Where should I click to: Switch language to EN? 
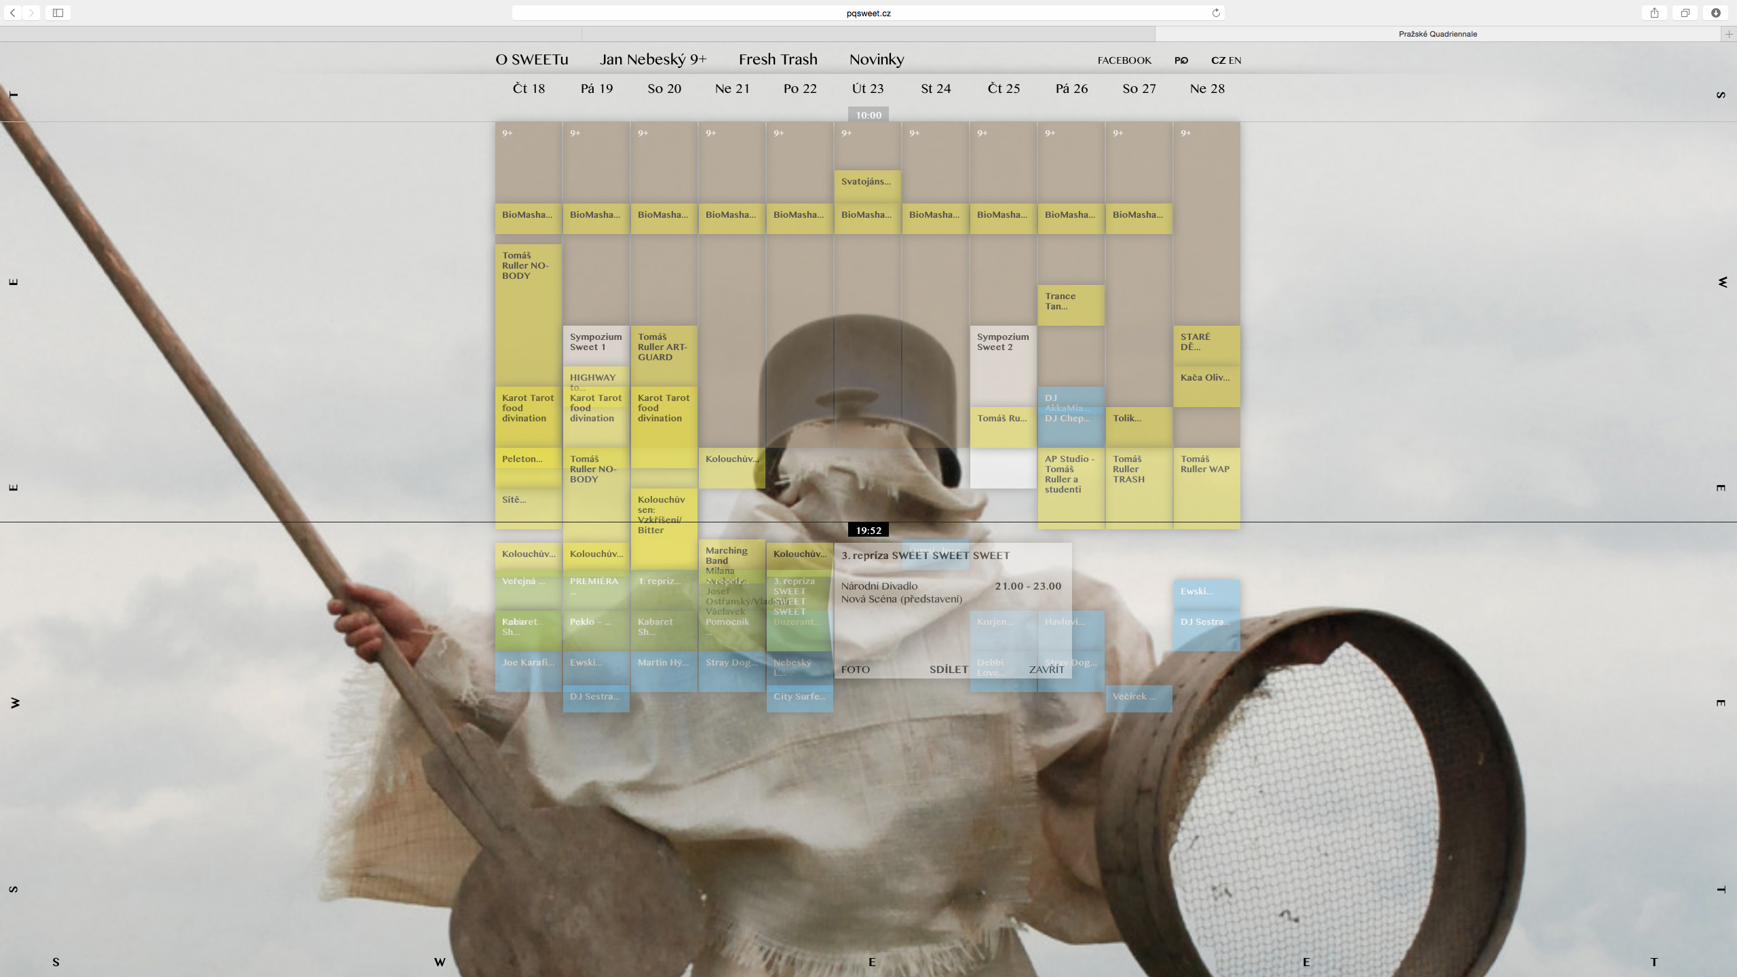[x=1235, y=60]
